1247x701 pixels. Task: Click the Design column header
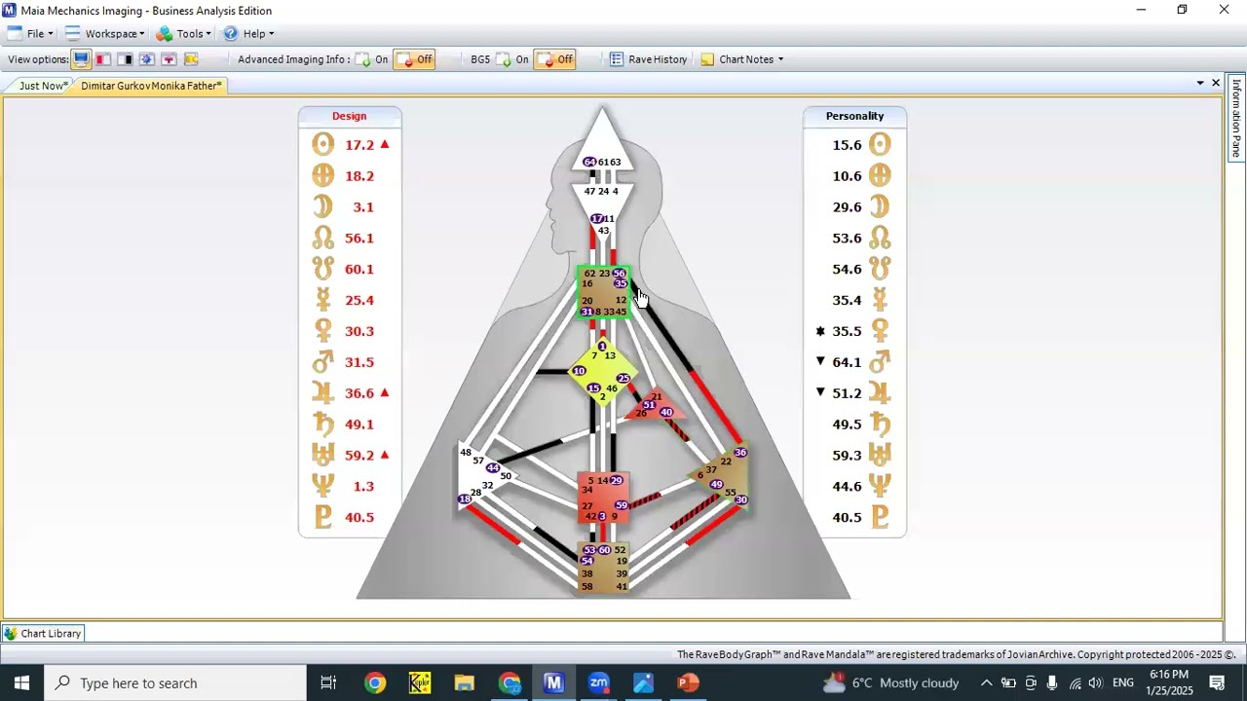coord(349,116)
